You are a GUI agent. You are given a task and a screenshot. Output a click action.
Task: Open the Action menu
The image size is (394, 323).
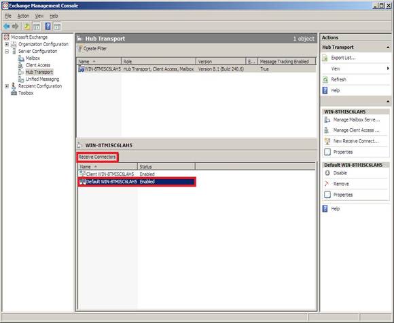tap(23, 16)
